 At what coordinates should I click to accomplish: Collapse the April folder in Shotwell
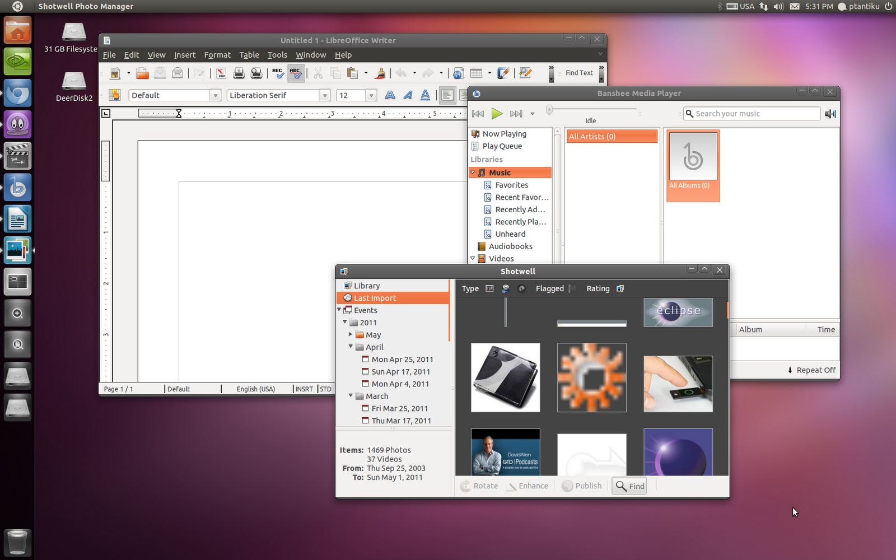351,347
